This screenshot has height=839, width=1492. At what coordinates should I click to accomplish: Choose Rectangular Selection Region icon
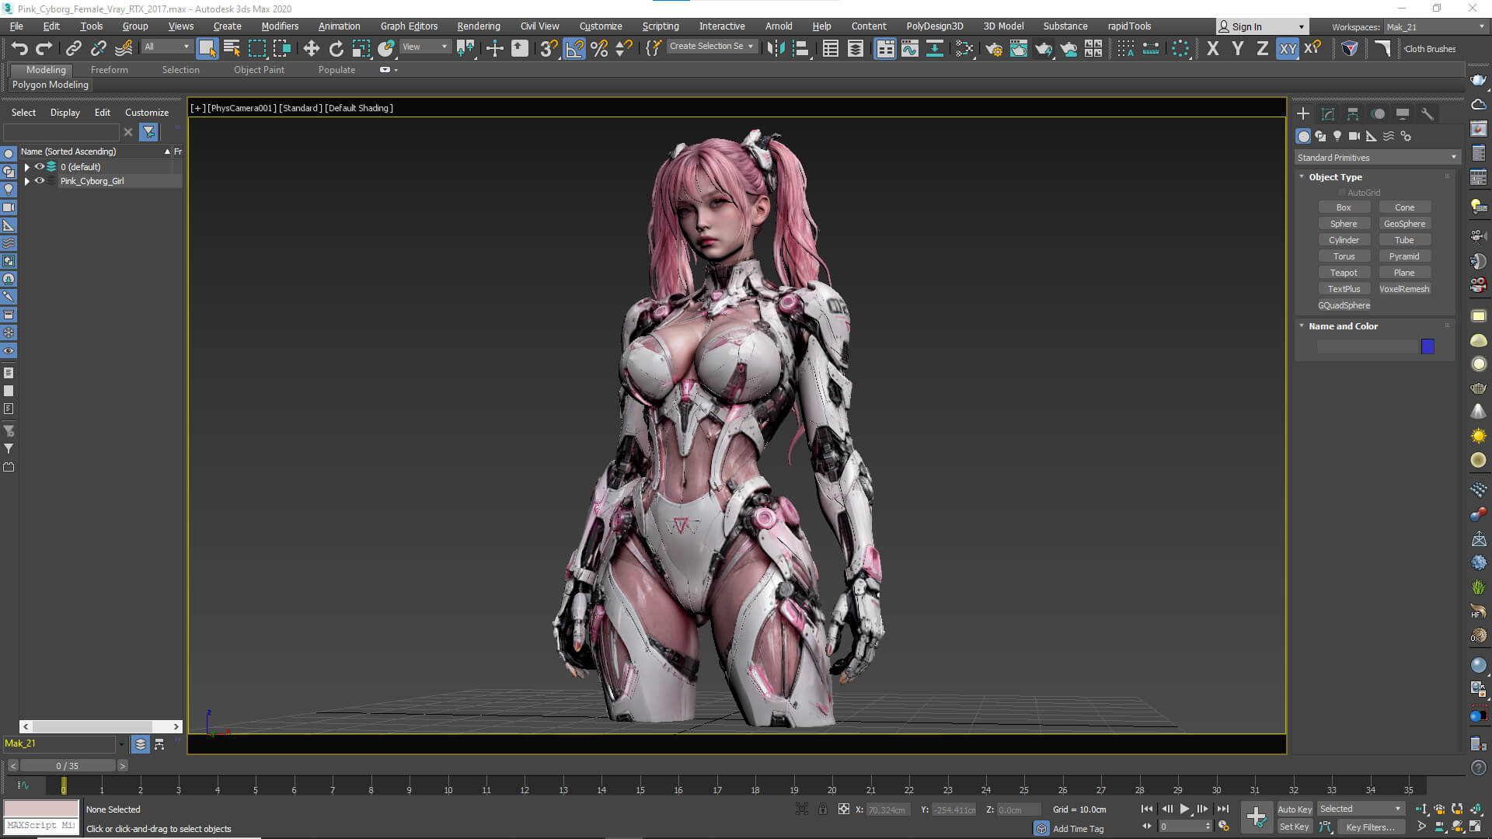(256, 49)
